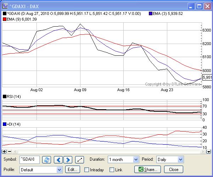This screenshot has width=213, height=177.
Task: Click the black ^GDAXI legend color swatch
Action: 5,13
